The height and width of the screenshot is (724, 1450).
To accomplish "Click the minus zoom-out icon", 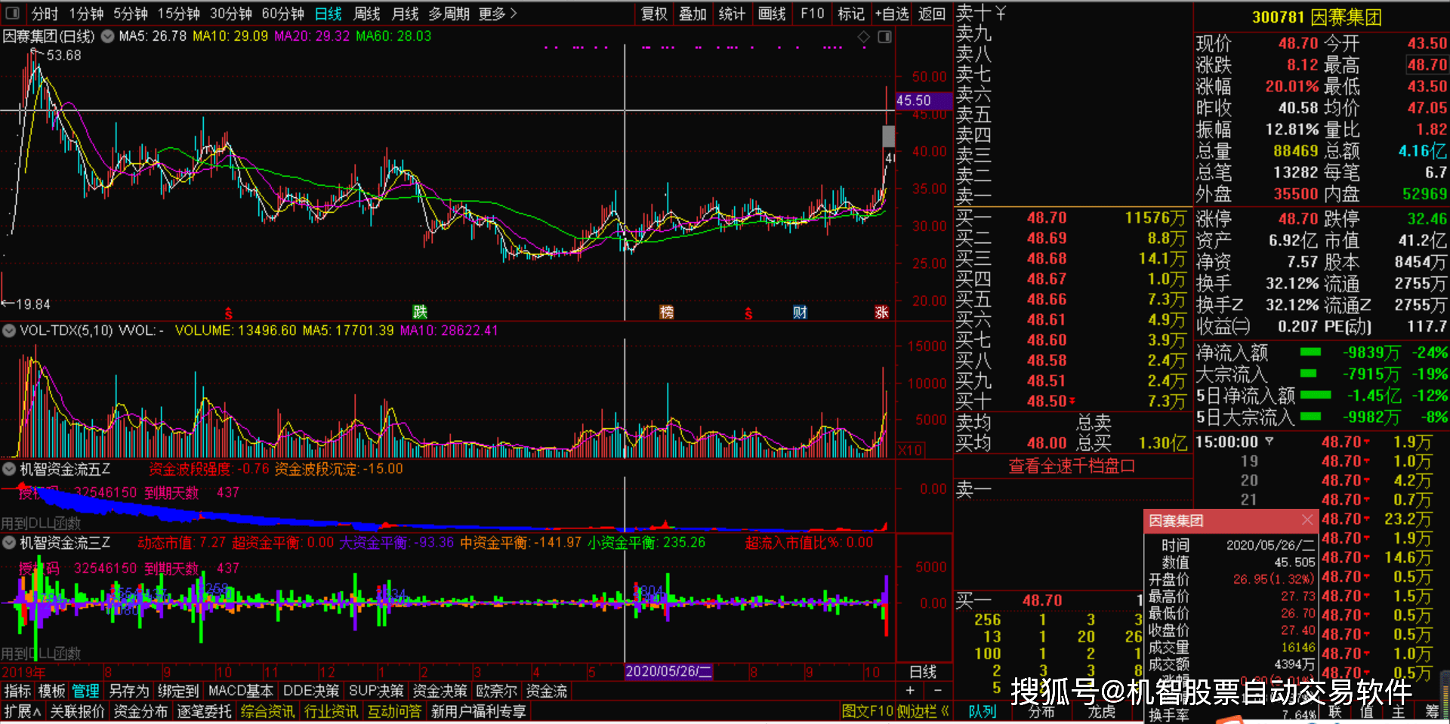I will click(x=937, y=690).
